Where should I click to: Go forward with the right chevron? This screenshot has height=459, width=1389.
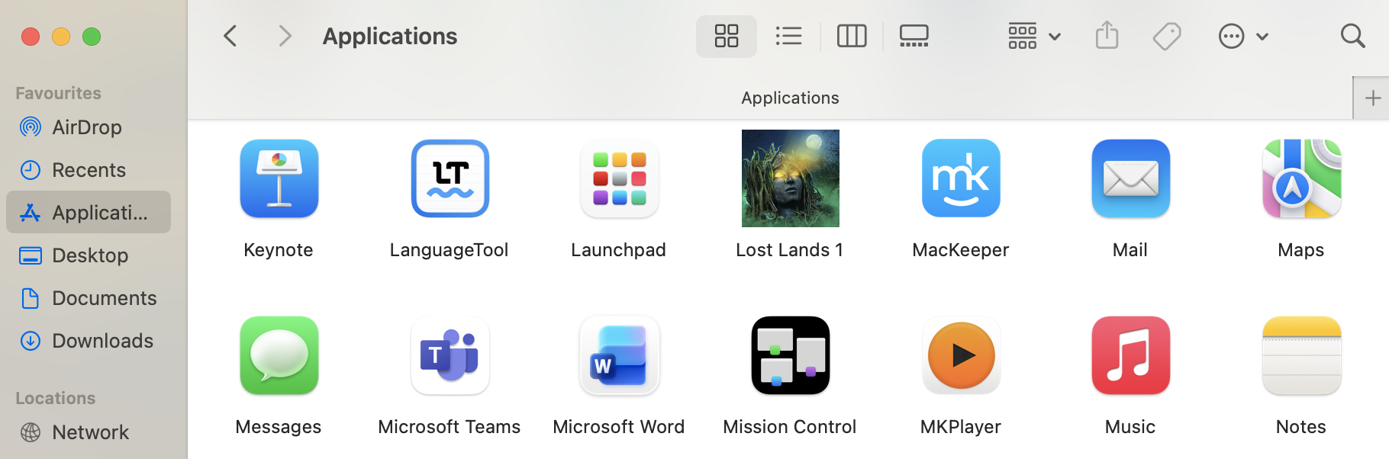pyautogui.click(x=285, y=36)
